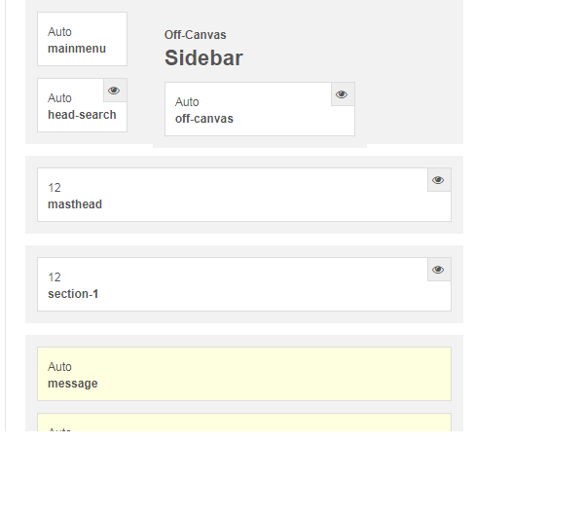Toggle the section-1 eye icon
Image resolution: width=584 pixels, height=516 pixels.
coord(438,270)
